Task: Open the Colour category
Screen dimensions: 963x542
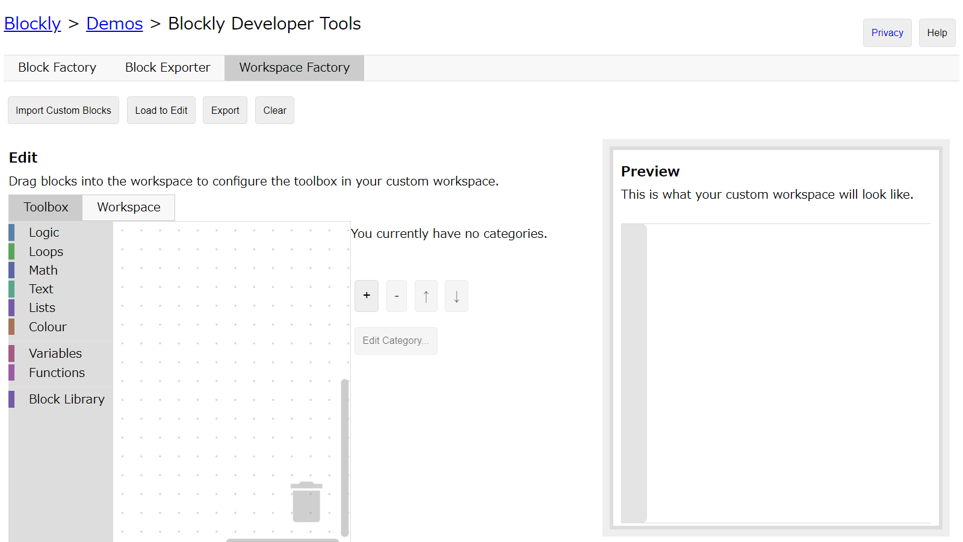Action: coord(48,327)
